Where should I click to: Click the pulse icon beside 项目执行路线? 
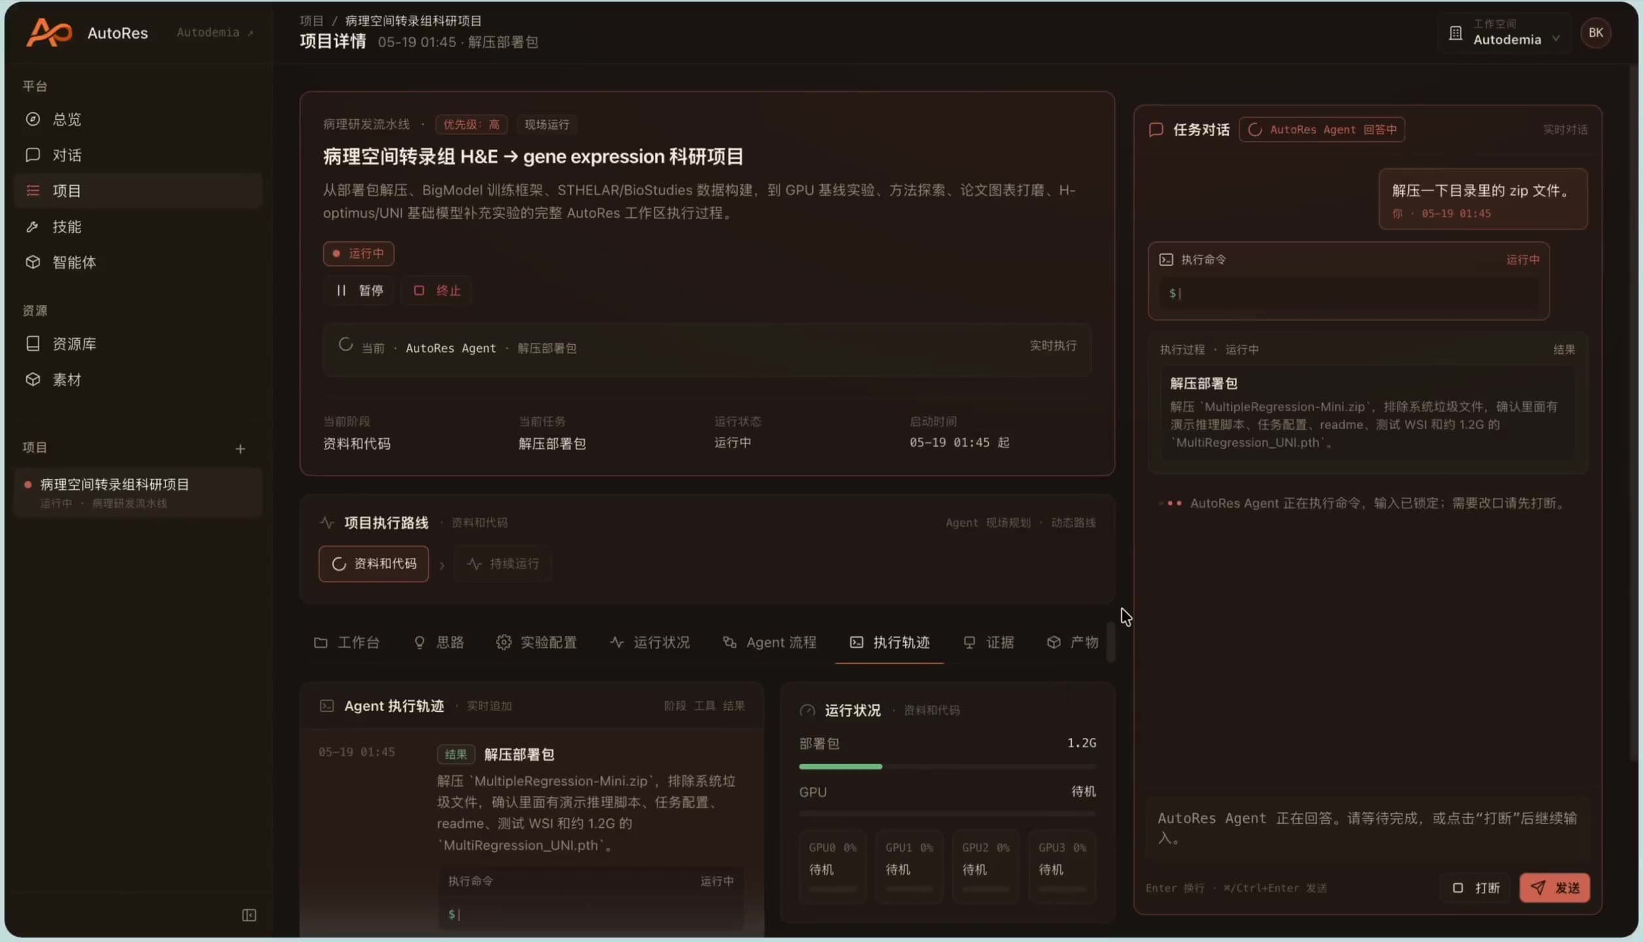point(327,523)
